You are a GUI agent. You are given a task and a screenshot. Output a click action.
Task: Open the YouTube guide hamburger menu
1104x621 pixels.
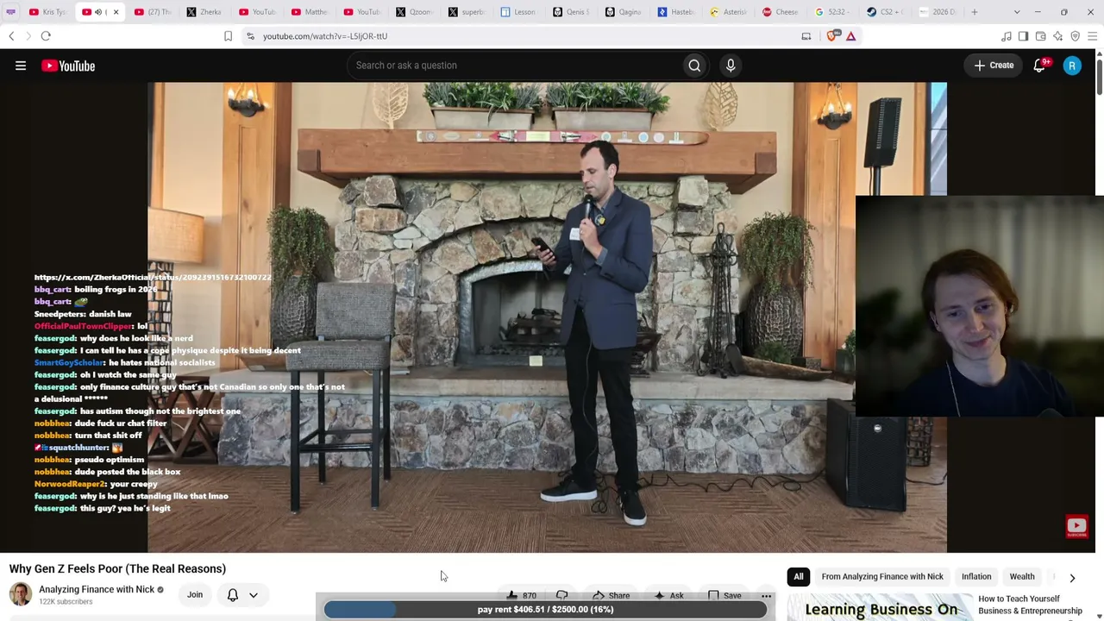21,66
